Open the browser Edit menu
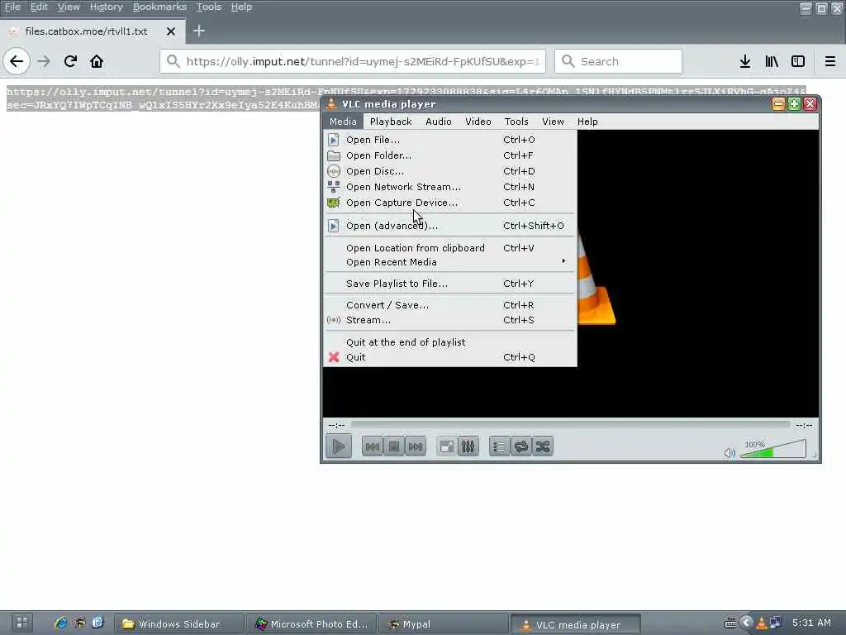The image size is (846, 635). point(39,7)
